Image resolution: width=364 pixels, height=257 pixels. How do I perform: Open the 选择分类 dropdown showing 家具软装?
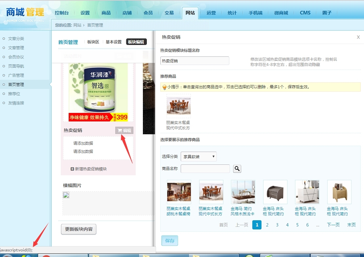pyautogui.click(x=199, y=157)
